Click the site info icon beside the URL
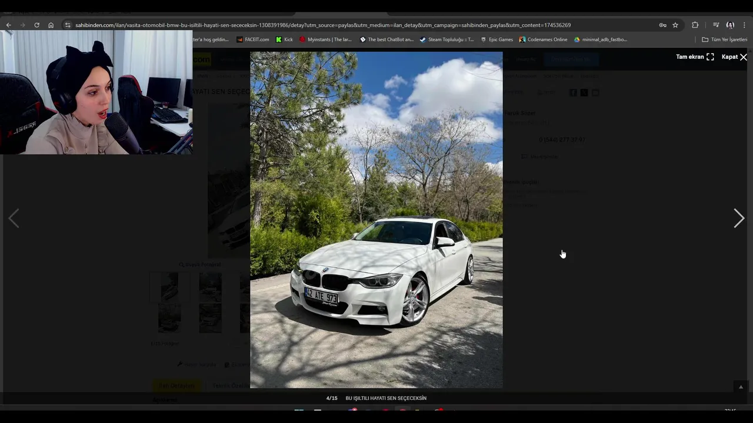753x423 pixels. (x=68, y=25)
